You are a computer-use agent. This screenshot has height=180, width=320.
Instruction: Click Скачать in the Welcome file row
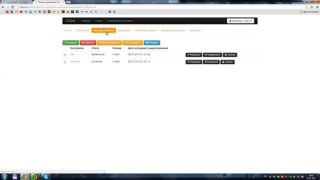(x=227, y=62)
